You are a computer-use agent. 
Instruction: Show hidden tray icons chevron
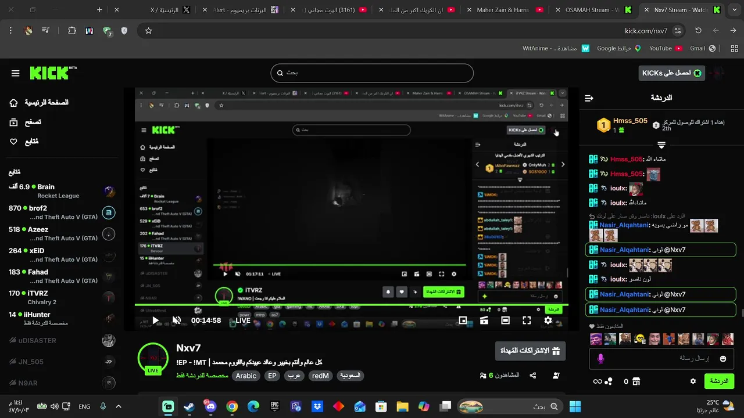coord(119,406)
